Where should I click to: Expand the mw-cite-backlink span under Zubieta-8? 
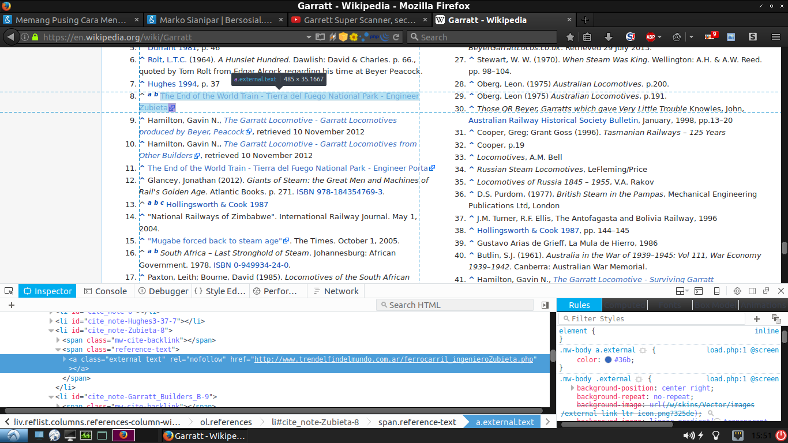[x=58, y=340]
